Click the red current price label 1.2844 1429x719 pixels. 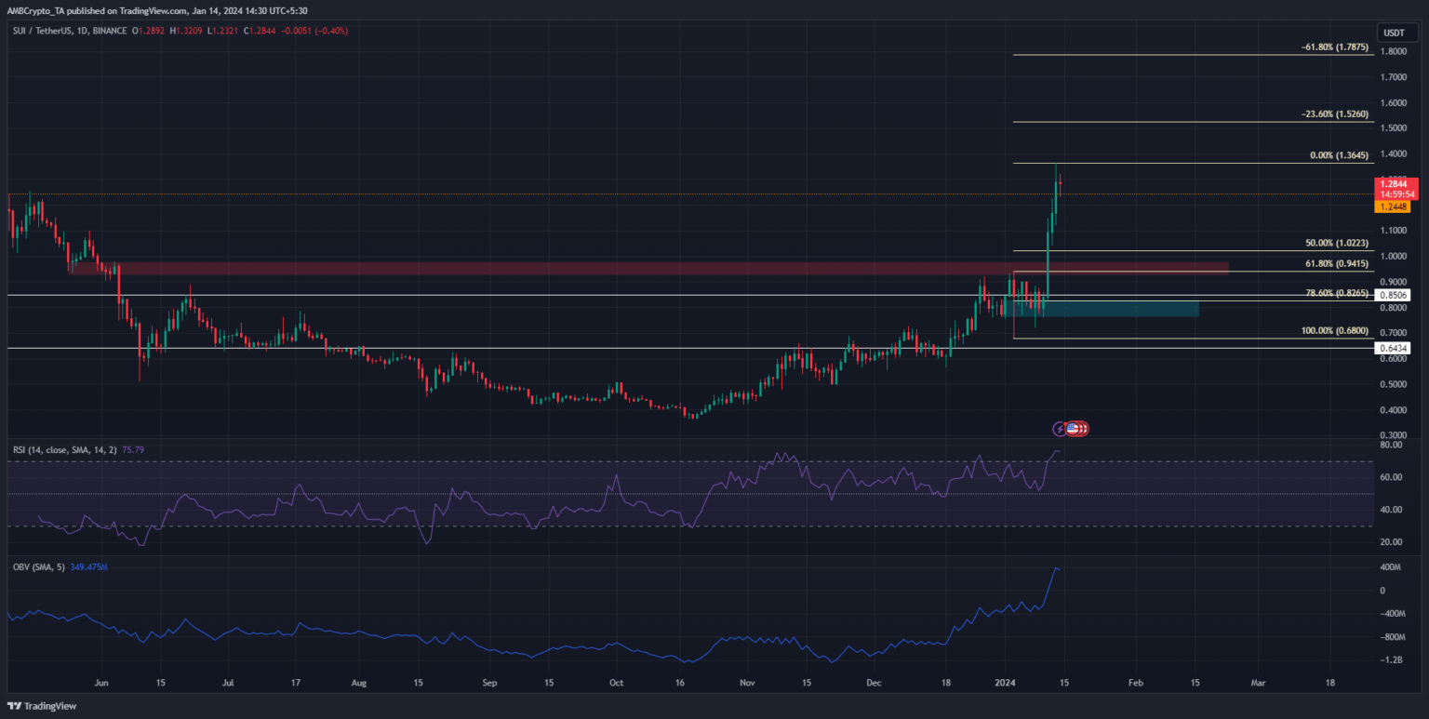1395,184
